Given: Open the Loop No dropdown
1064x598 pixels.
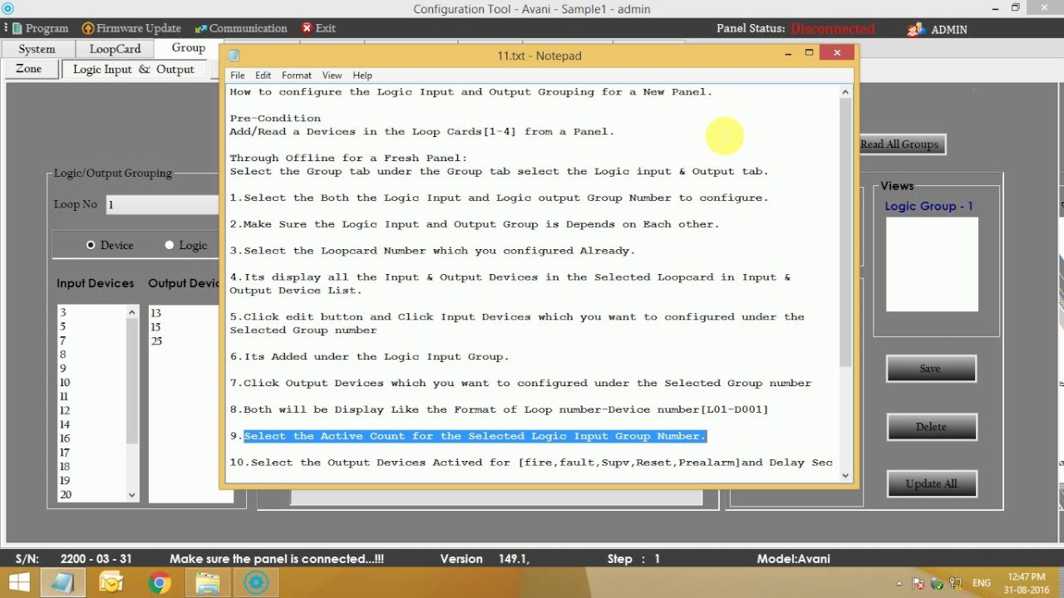Looking at the screenshot, I should [162, 204].
